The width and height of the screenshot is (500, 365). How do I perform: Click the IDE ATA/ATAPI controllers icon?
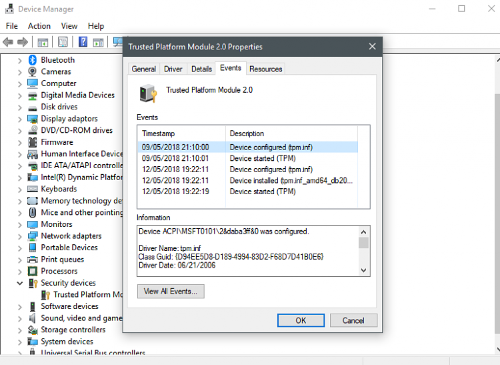click(32, 166)
